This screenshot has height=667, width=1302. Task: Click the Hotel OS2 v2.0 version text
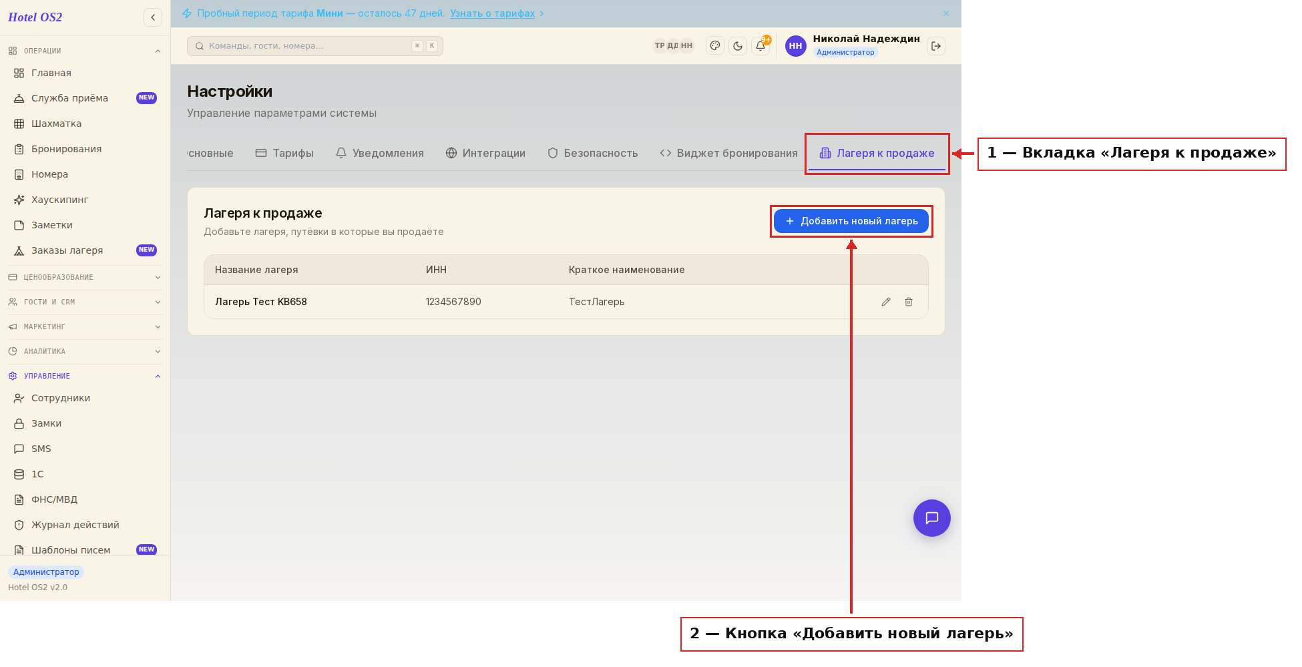click(38, 588)
